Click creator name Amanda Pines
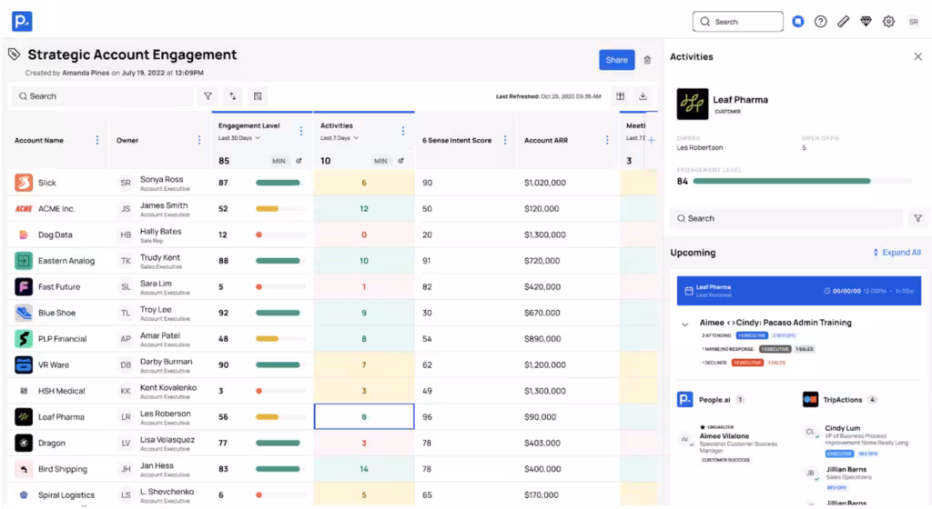Image resolution: width=932 pixels, height=509 pixels. tap(86, 73)
